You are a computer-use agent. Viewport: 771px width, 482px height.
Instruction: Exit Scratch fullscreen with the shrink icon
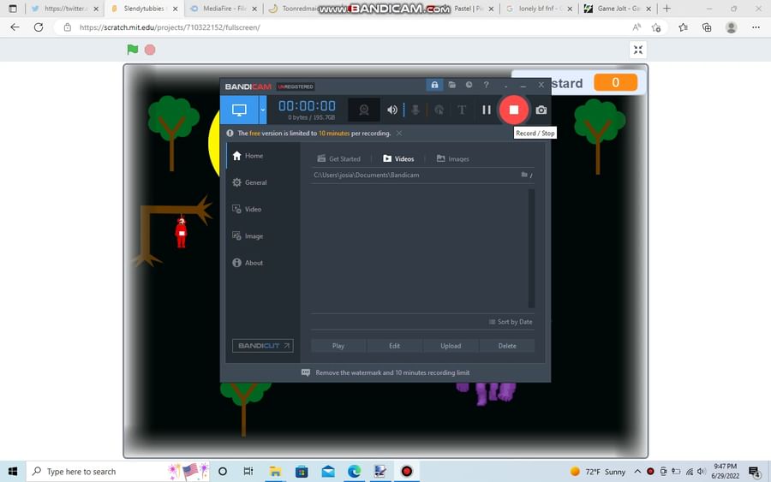tap(637, 50)
